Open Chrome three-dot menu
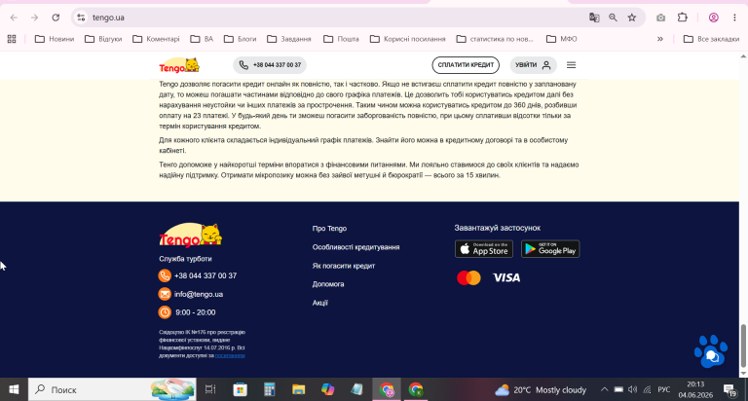The height and width of the screenshot is (401, 748). tap(734, 18)
